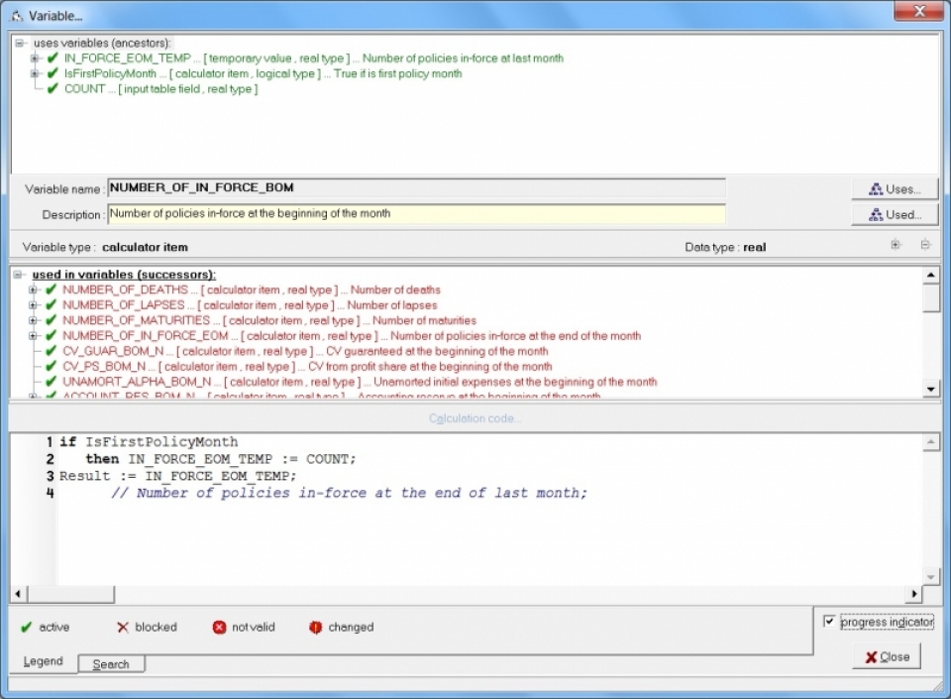This screenshot has height=699, width=951.
Task: Click the expand-all tree icon beside Data type
Action: [896, 245]
